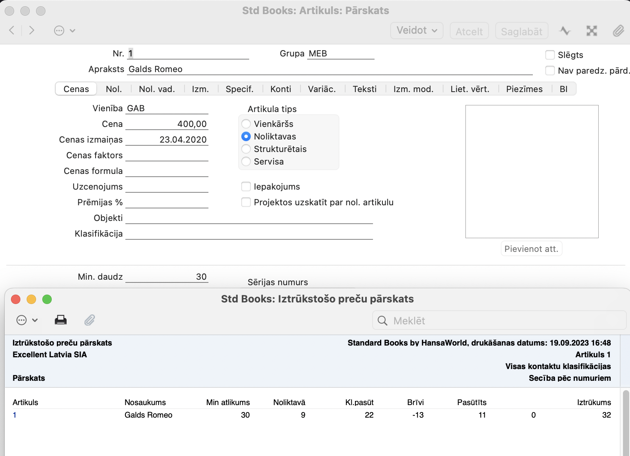Viewport: 630px width, 456px height.
Task: Click the forward navigation arrow
Action: click(32, 30)
